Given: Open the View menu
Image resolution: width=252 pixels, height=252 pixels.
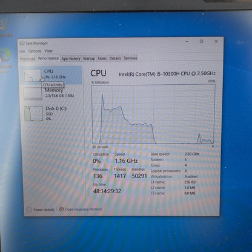Looking at the screenshot, I should pos(48,51).
